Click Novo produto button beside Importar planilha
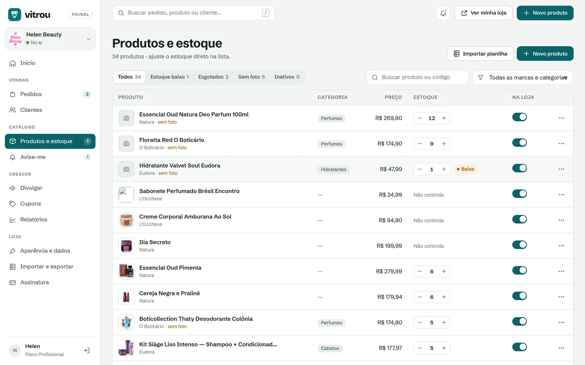585x365 pixels. click(x=545, y=54)
